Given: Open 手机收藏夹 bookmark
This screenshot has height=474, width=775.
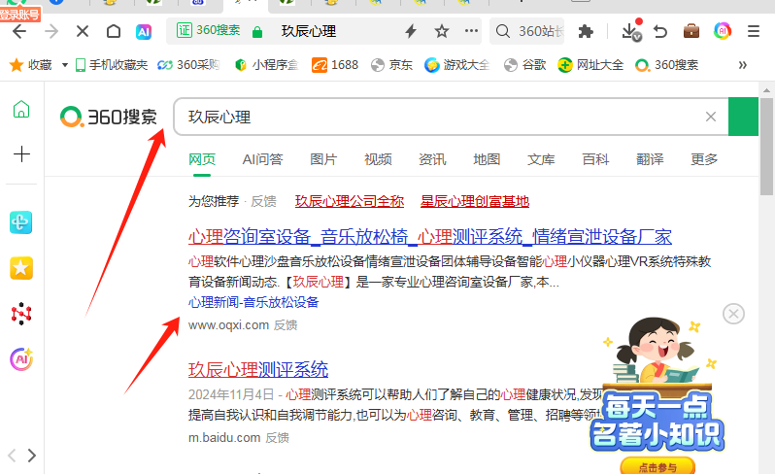Looking at the screenshot, I should click(112, 65).
